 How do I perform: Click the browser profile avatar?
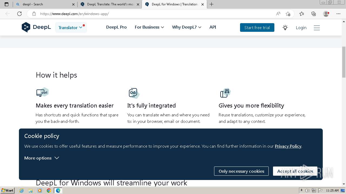coord(326,14)
